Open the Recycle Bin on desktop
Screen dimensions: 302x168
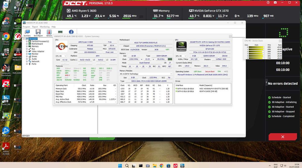(x=6, y=7)
